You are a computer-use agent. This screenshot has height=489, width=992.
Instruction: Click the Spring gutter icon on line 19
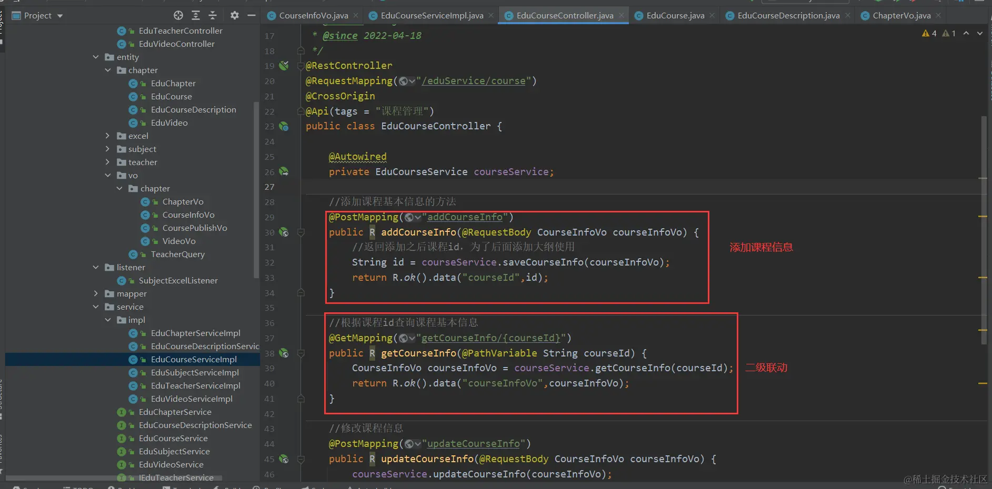(284, 66)
